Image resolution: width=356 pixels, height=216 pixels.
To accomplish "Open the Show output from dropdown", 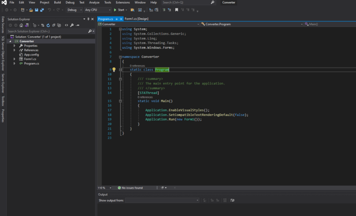I will (162, 200).
